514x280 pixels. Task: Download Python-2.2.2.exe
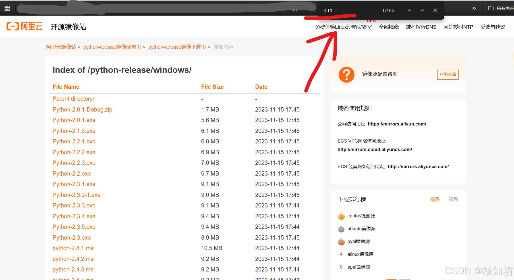(x=74, y=152)
